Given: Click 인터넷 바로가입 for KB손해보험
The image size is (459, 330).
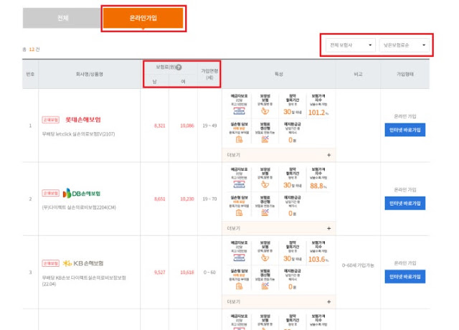Looking at the screenshot, I should [404, 277].
